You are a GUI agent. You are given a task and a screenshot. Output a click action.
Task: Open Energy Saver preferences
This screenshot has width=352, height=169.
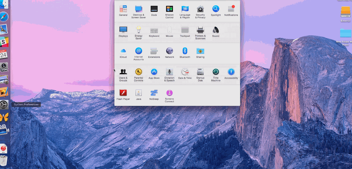[139, 33]
